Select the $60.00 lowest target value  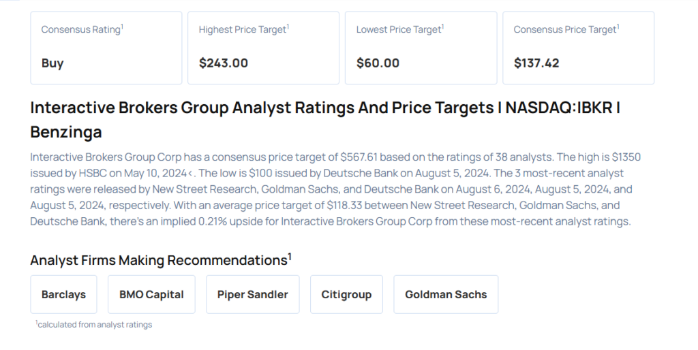click(x=378, y=63)
